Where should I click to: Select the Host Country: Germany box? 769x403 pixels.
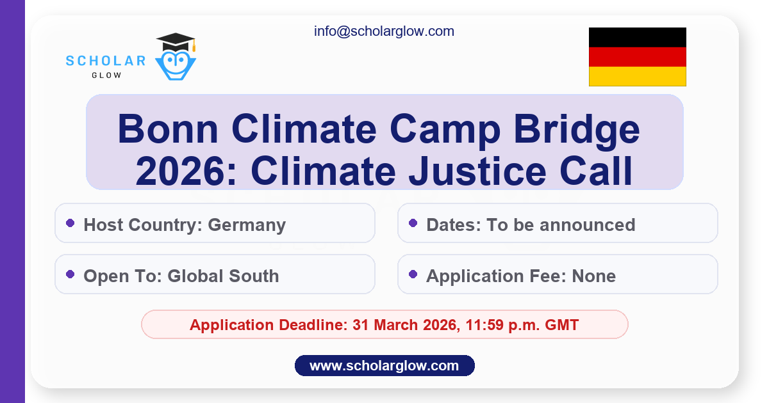pyautogui.click(x=215, y=223)
